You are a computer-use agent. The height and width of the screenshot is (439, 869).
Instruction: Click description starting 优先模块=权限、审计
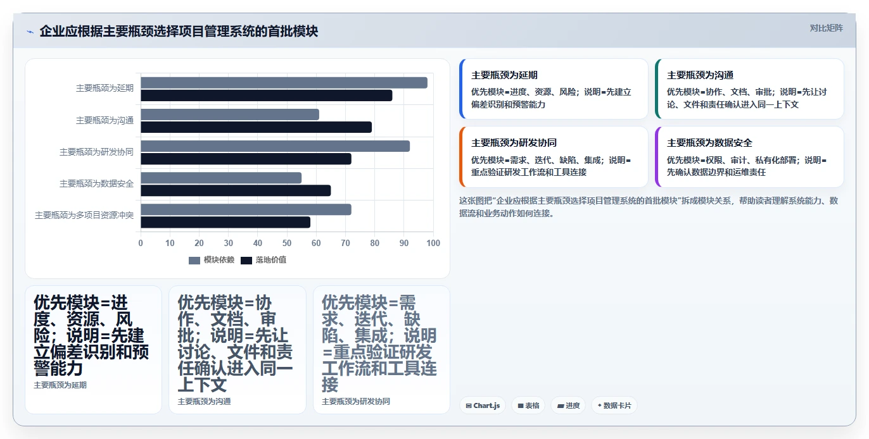747,166
